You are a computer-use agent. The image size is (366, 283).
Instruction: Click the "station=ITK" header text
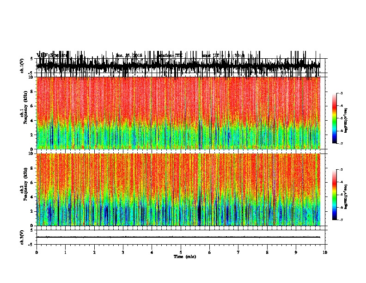pyautogui.click(x=171, y=55)
